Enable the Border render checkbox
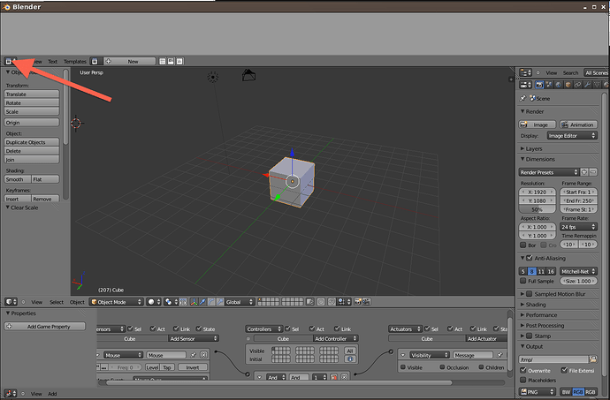This screenshot has height=400, width=610. pos(523,245)
